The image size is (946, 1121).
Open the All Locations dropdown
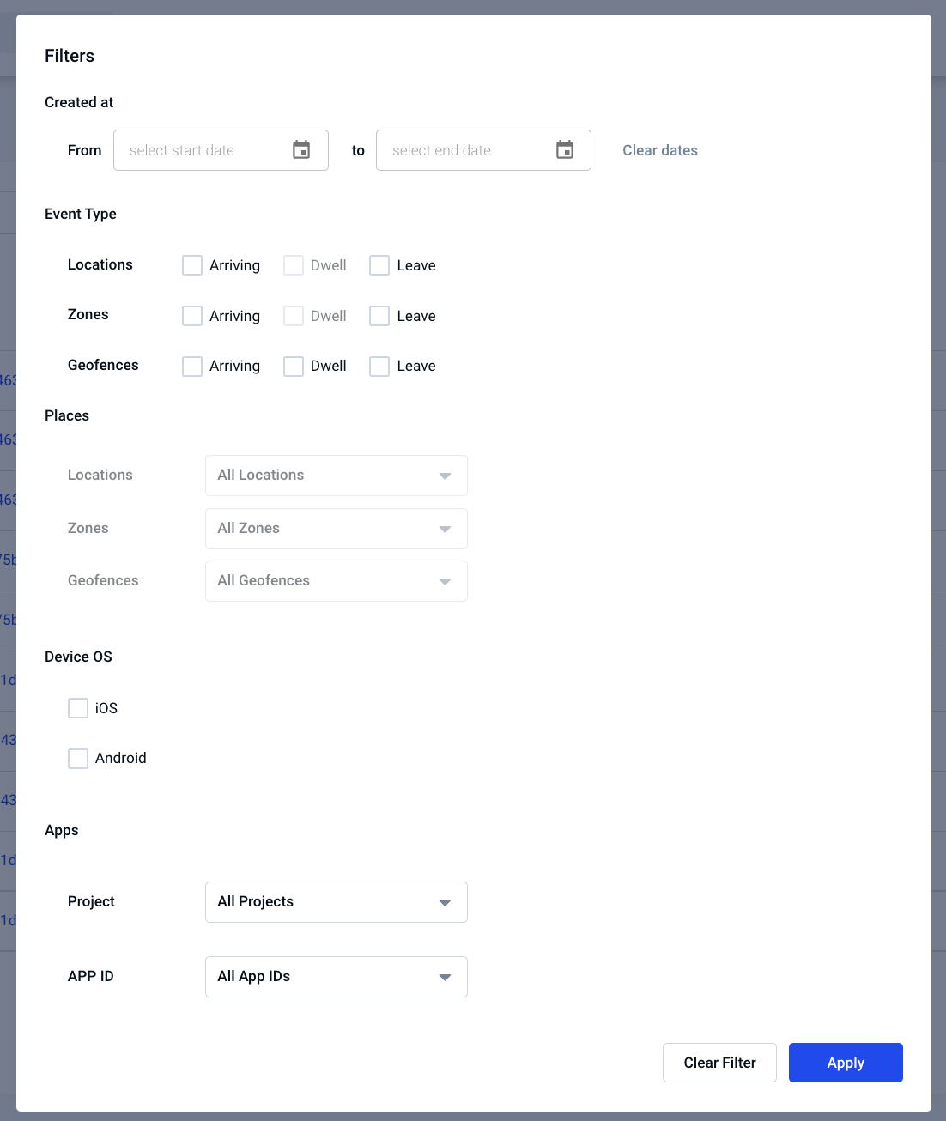point(337,476)
